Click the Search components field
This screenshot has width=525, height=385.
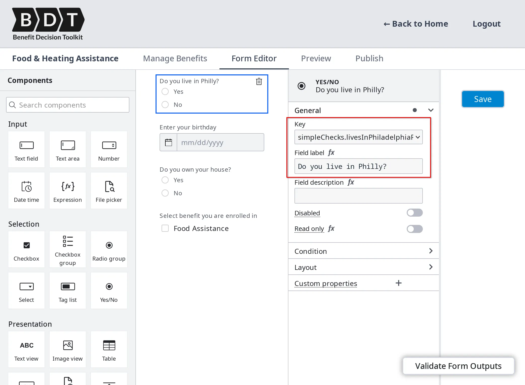click(x=67, y=105)
